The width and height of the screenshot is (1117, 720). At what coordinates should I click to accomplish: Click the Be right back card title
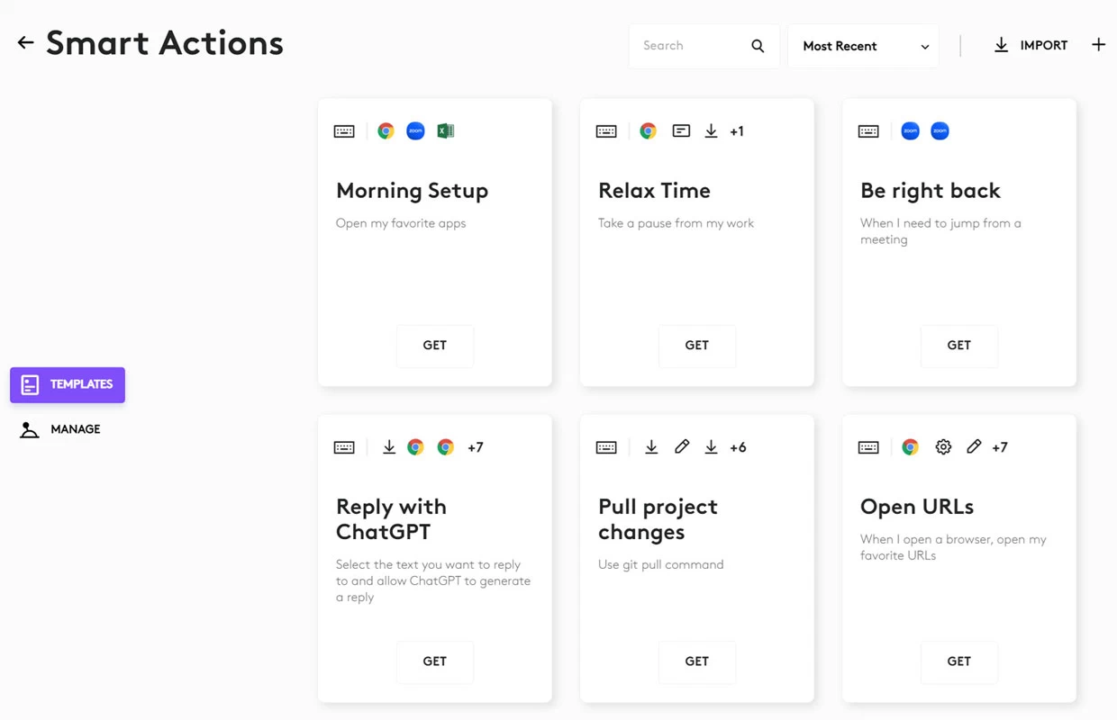[x=931, y=191]
